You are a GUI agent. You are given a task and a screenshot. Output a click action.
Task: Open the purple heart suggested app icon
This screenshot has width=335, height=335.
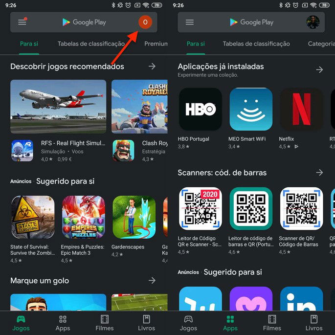(251, 298)
